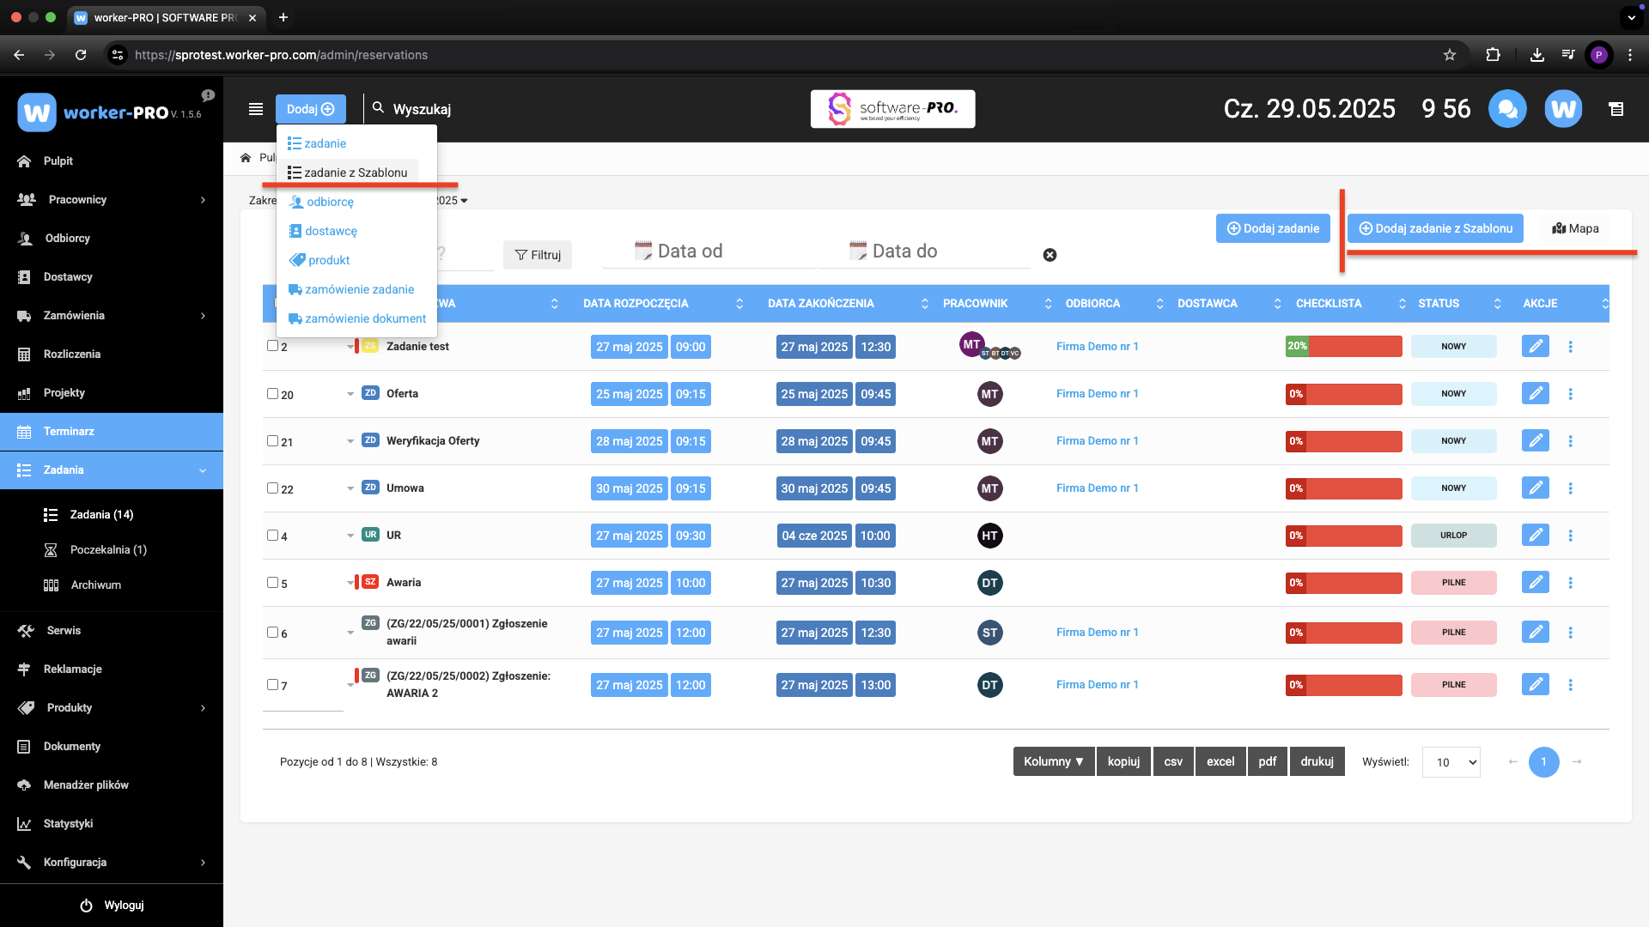Click the hamburger menu icon in header
The image size is (1649, 927).
point(255,109)
